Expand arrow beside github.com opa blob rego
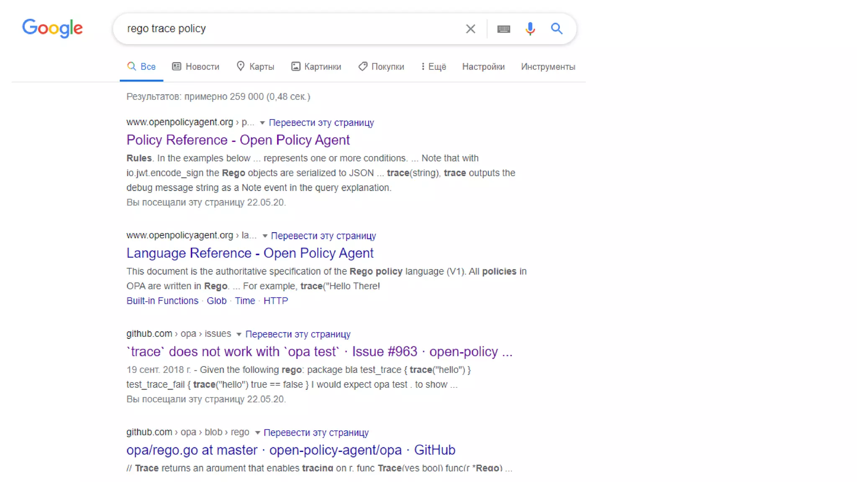Screen dimensions: 857x482 click(x=257, y=433)
